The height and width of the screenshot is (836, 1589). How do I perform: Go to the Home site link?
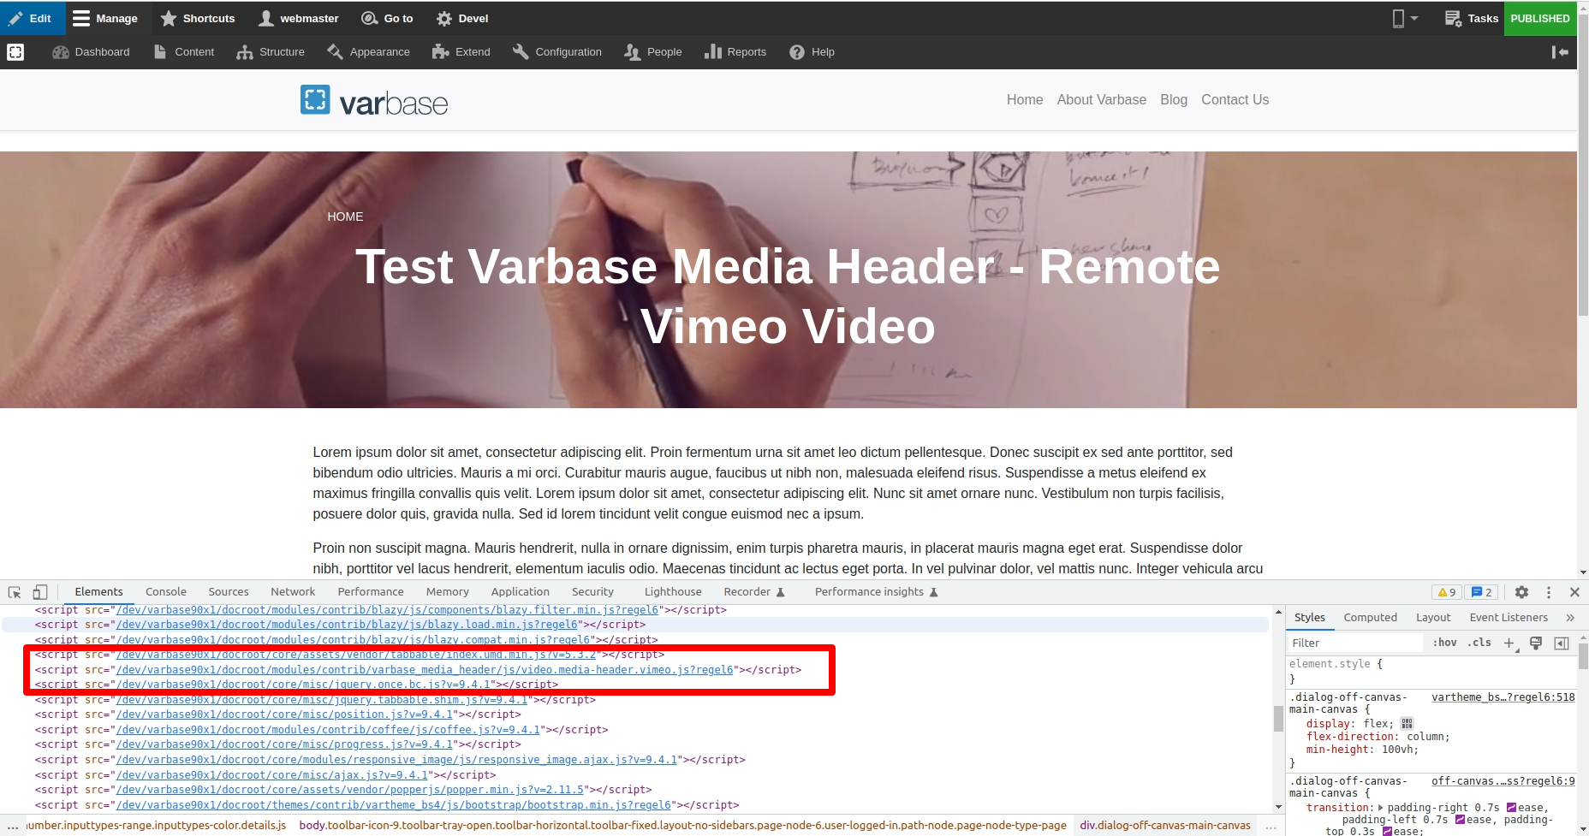pos(1025,100)
